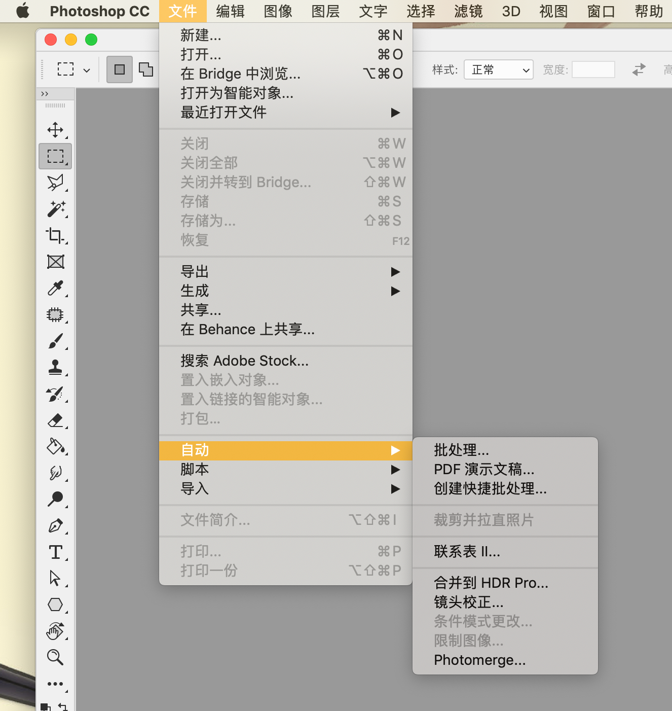Select the Pen tool

[55, 525]
